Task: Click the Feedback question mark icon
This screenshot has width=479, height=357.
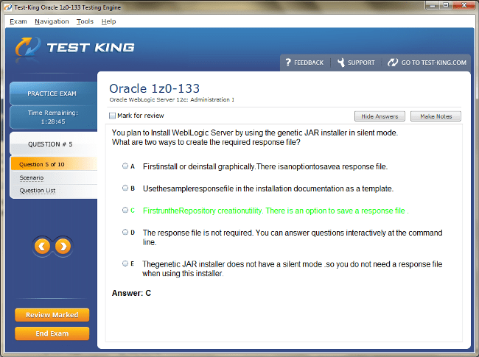Action: pos(287,63)
